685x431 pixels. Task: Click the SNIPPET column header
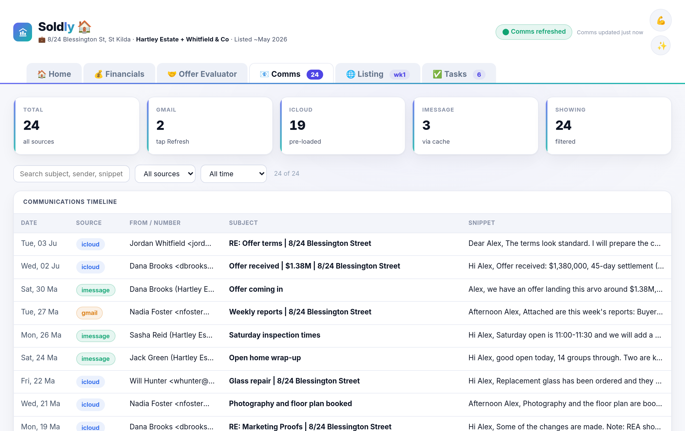(482, 223)
